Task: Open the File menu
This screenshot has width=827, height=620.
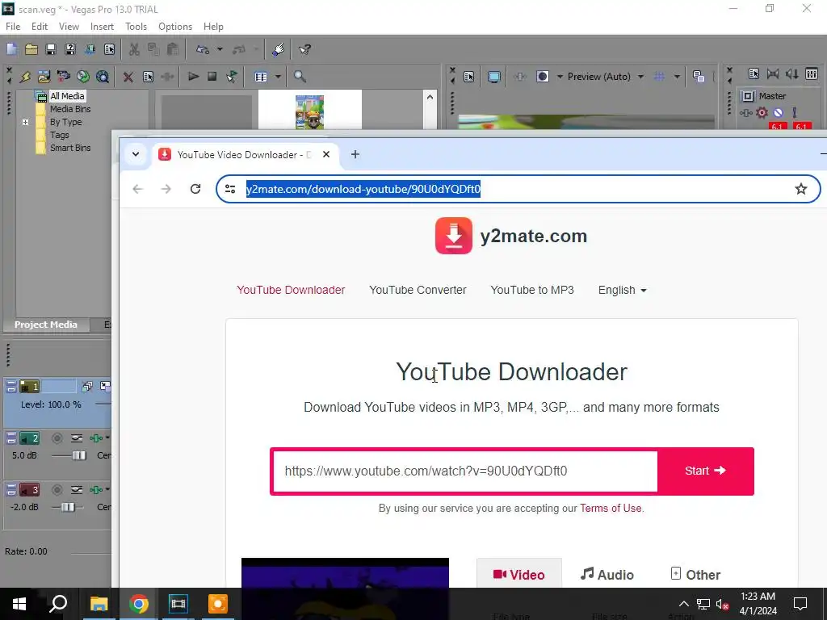Action: click(x=13, y=27)
